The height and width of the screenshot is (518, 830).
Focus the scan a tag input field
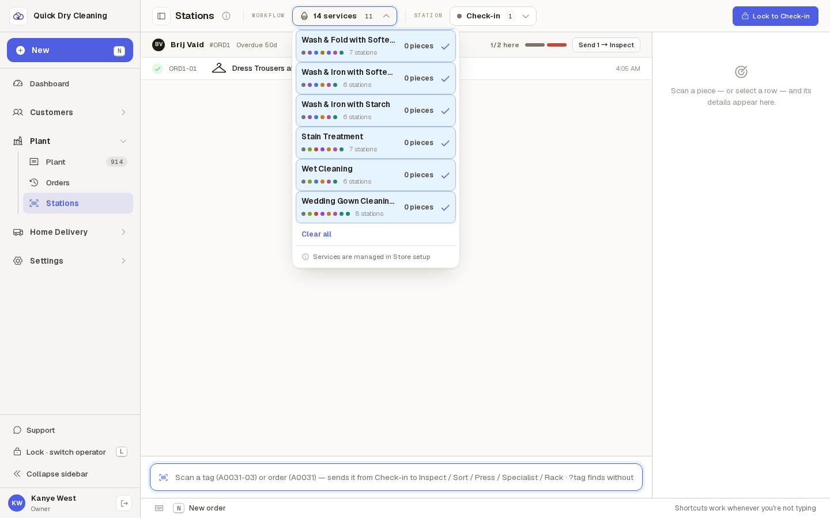396,477
